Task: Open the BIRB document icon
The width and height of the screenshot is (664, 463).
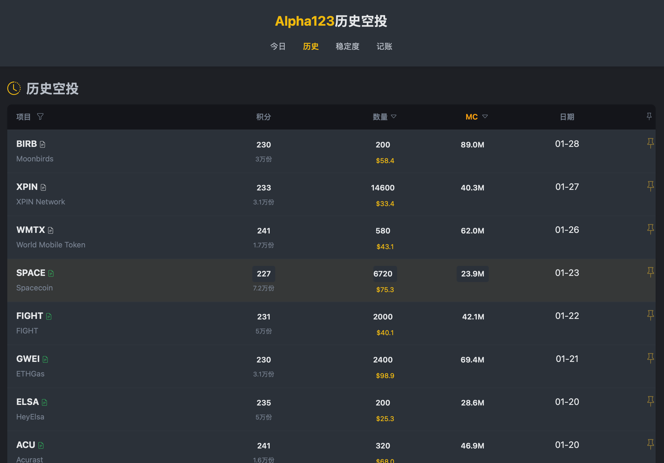Action: [42, 144]
